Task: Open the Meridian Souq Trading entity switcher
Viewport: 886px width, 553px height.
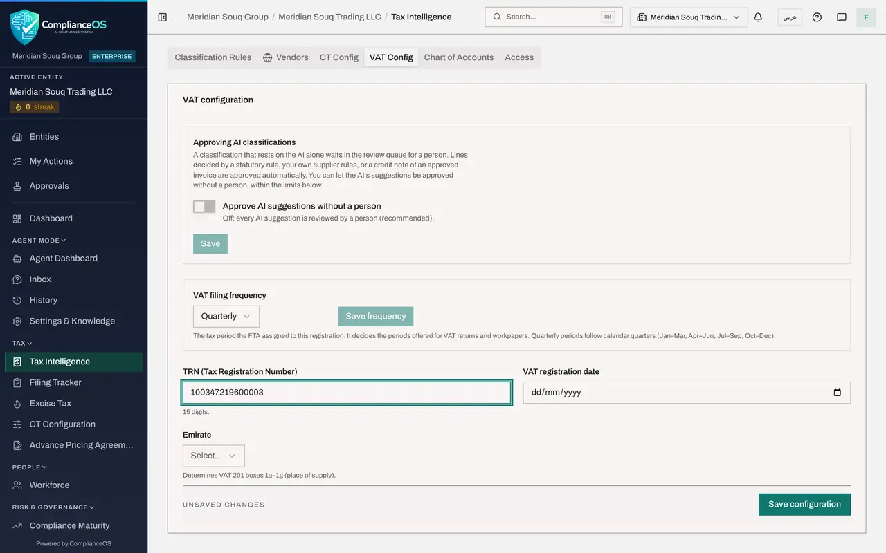Action: coord(689,17)
